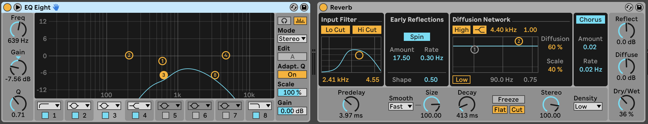Open band 6 filter type dropdown

point(200,105)
